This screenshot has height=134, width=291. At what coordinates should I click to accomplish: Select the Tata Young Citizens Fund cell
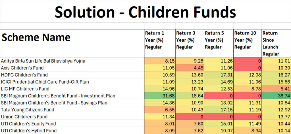click(72, 110)
